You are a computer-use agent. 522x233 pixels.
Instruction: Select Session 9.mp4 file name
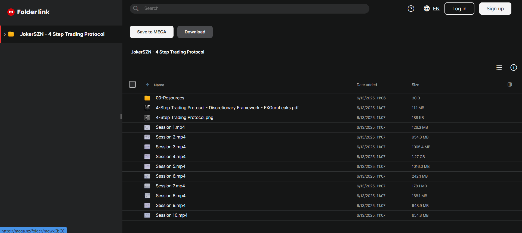pyautogui.click(x=171, y=206)
